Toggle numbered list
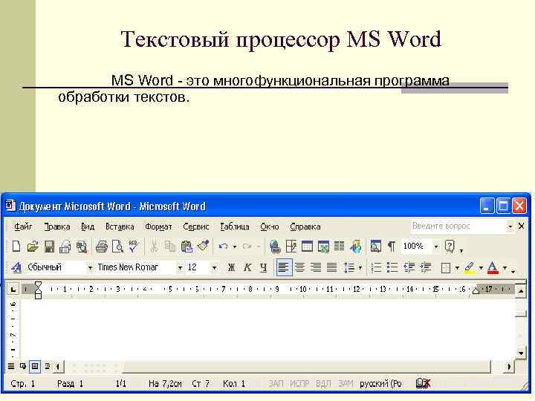Image resolution: width=535 pixels, height=401 pixels. point(376,267)
